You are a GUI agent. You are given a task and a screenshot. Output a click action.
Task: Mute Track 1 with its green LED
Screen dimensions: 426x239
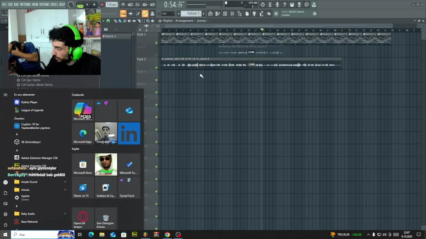156,43
